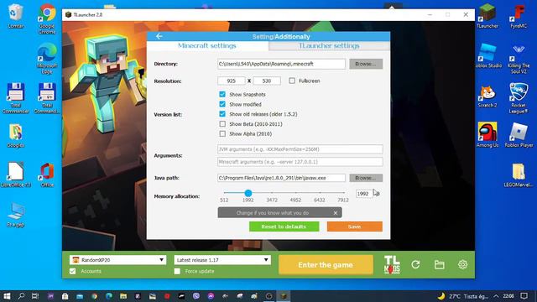Open Microsoft Edge desktop shortcut
The image size is (537, 302).
[x=47, y=58]
